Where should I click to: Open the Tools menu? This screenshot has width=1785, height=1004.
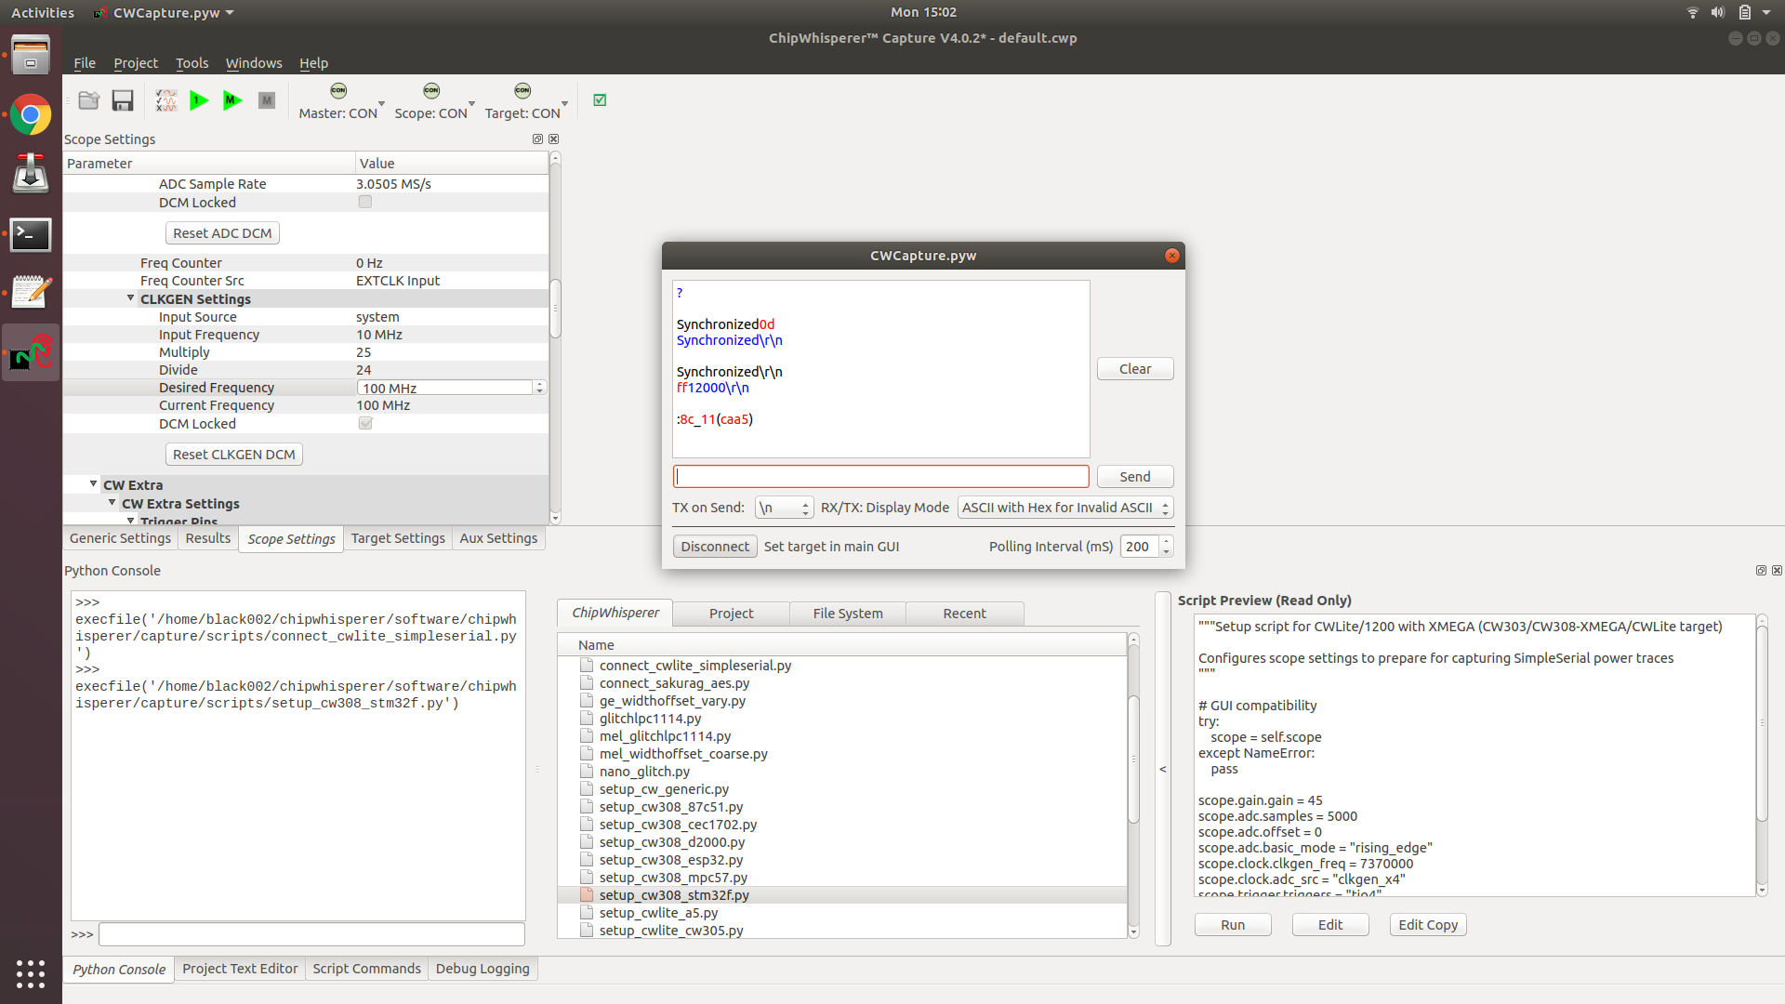tap(192, 63)
